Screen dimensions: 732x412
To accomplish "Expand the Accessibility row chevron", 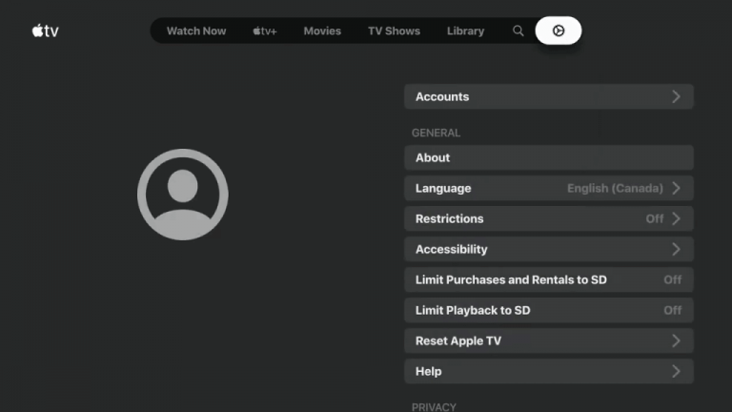I will 676,250.
